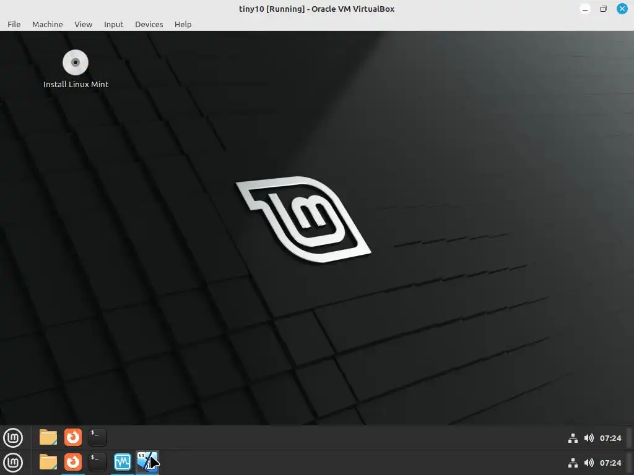Open the Devices menu

tap(149, 24)
